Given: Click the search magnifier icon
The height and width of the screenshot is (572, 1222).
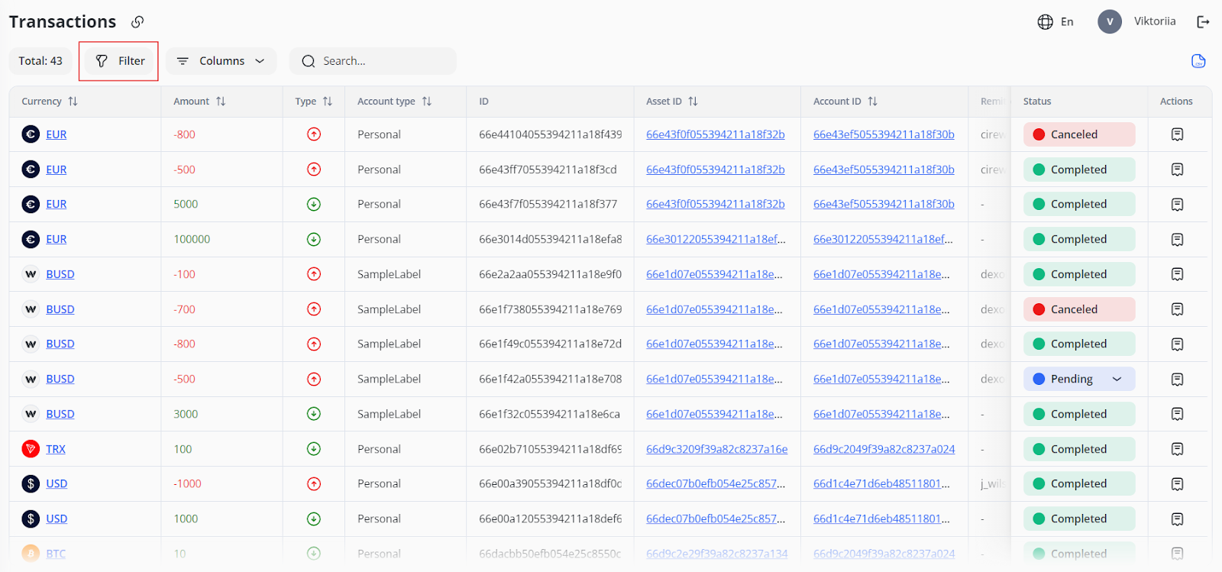Looking at the screenshot, I should pos(308,61).
